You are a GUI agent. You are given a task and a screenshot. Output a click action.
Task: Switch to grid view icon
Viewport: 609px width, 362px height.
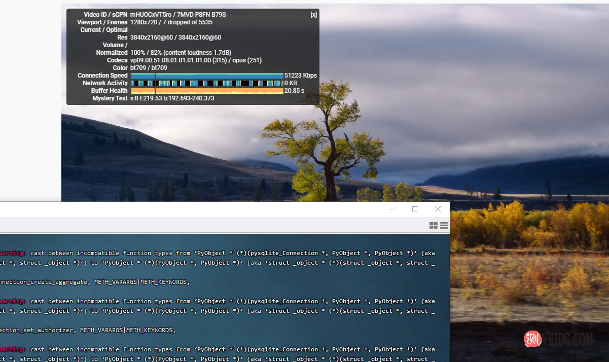434,226
